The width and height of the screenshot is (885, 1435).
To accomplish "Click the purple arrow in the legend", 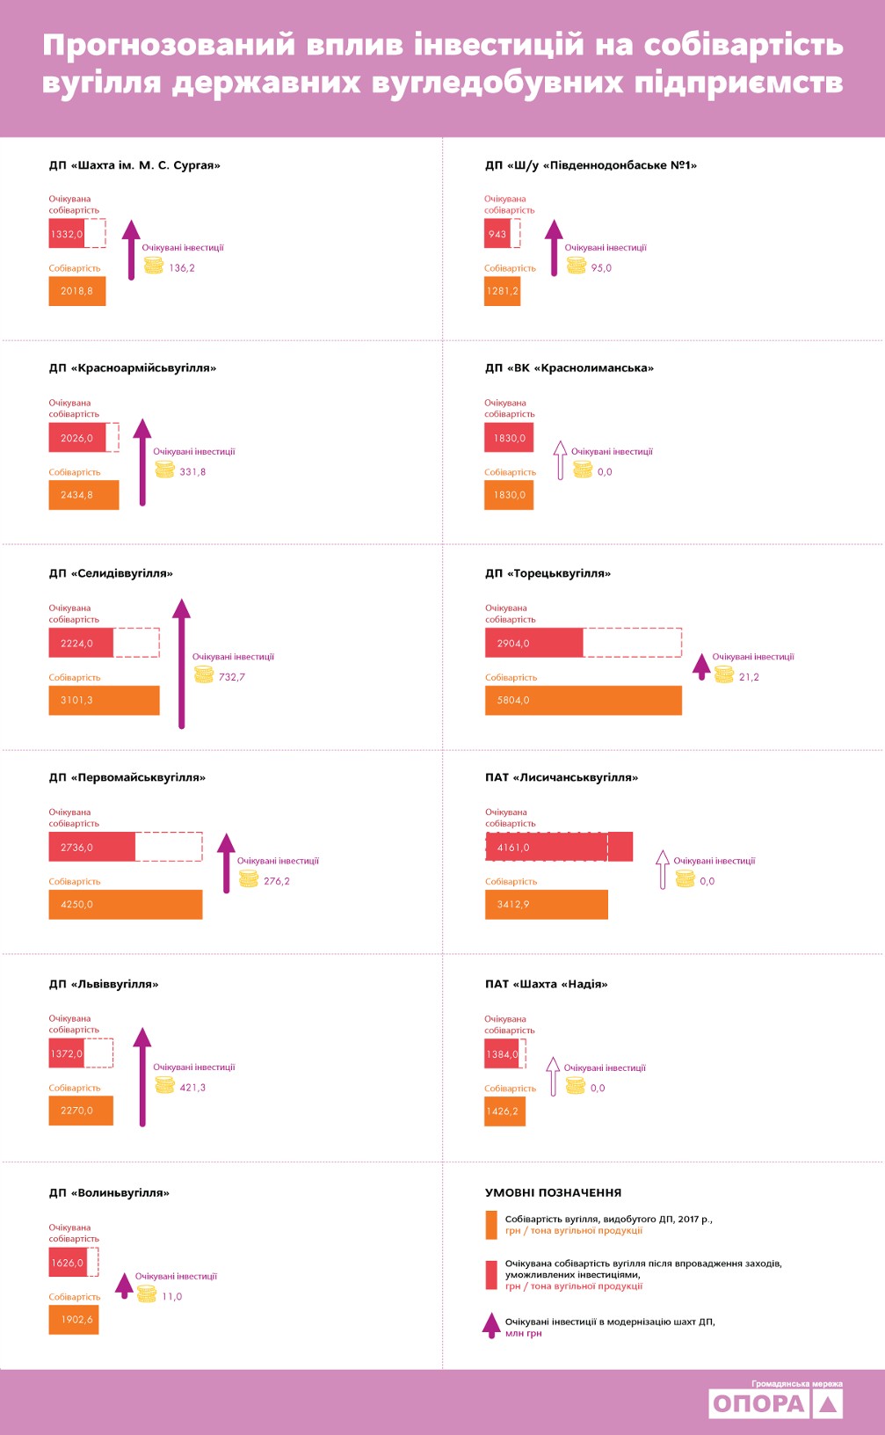I will click(x=491, y=1325).
